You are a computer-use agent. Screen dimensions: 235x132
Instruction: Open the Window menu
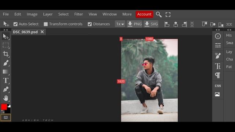109,14
